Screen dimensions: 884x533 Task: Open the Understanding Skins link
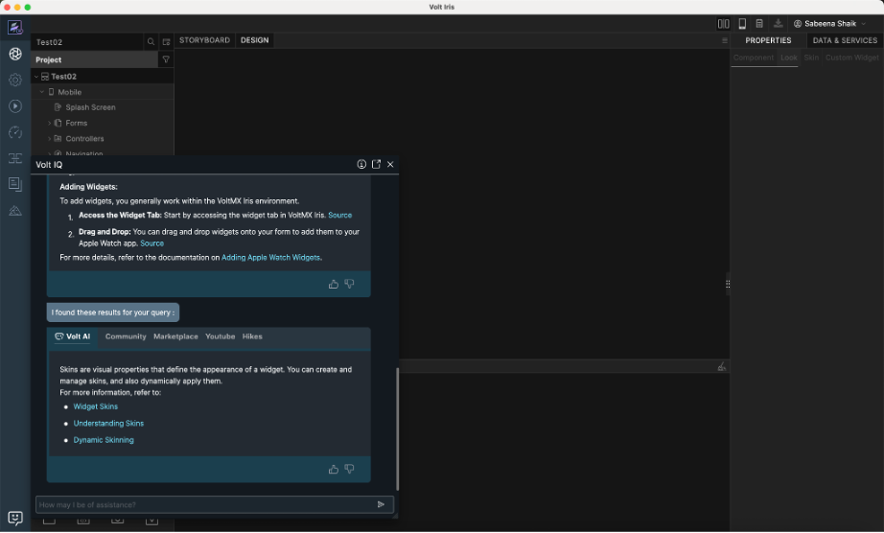[108, 424]
